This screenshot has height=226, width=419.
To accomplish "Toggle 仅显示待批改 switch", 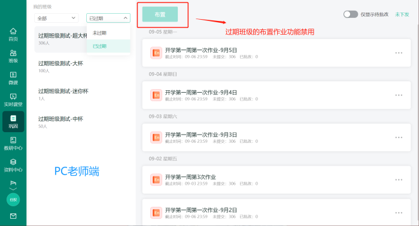I will pyautogui.click(x=351, y=14).
